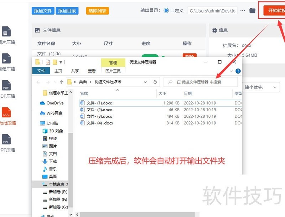Click the Explorer back arrow
Viewport: 285px width, 217px height.
point(38,82)
